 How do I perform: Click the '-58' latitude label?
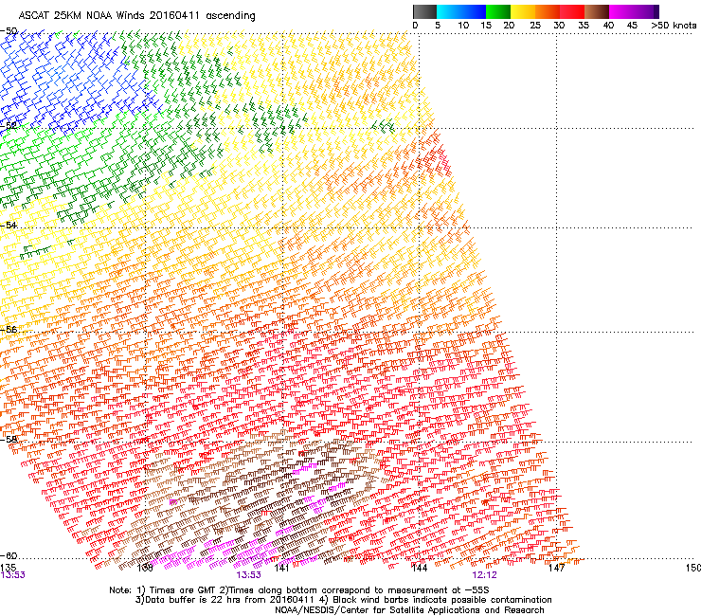pos(9,439)
